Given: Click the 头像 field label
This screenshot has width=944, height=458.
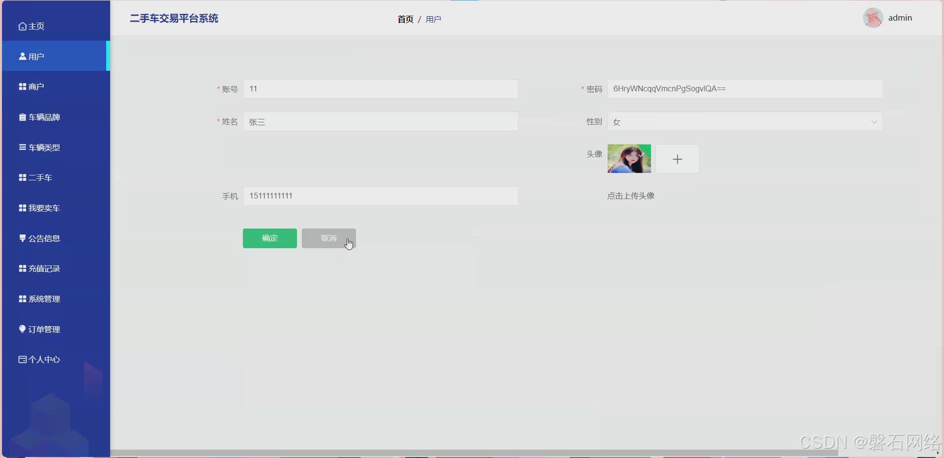Looking at the screenshot, I should 594,154.
